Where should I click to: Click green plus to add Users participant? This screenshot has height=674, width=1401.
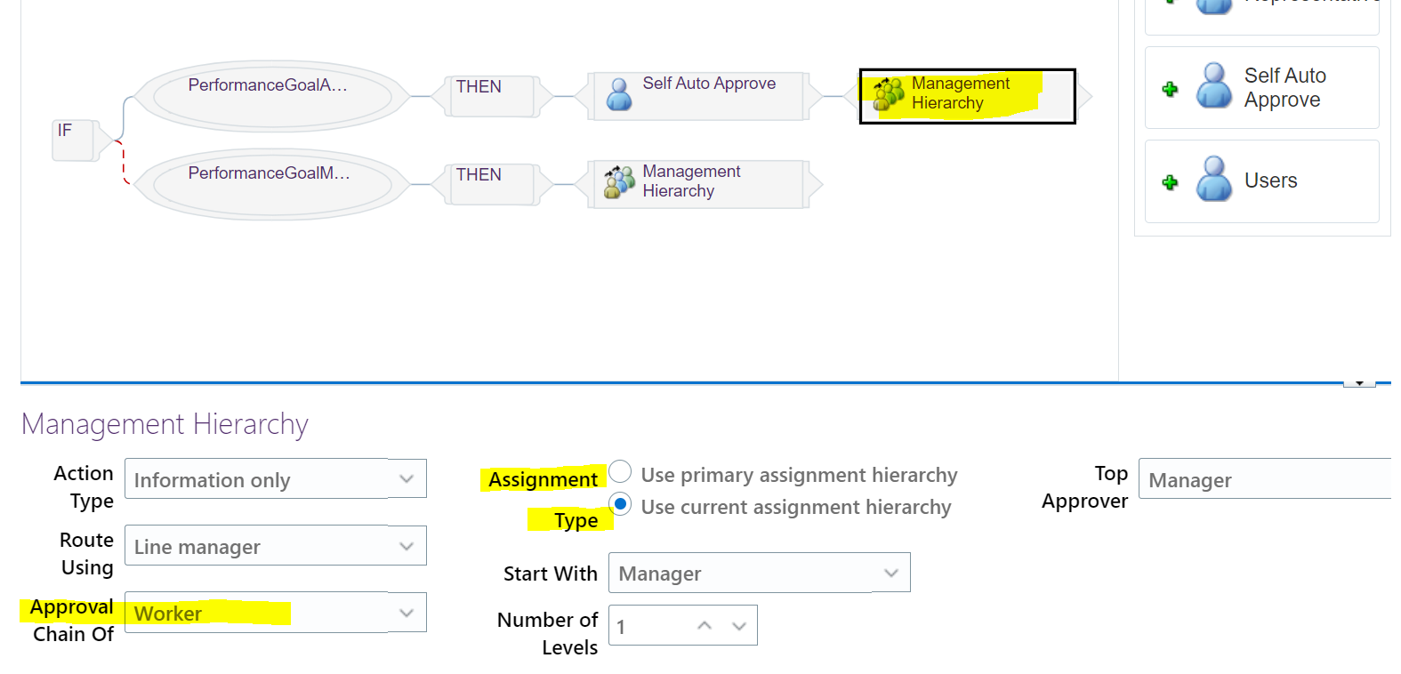point(1170,181)
